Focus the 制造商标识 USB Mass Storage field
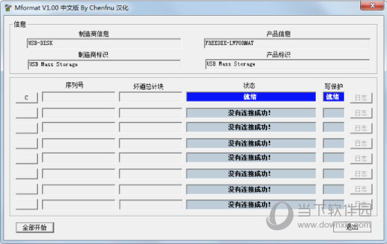This screenshot has width=387, height=244. [104, 65]
